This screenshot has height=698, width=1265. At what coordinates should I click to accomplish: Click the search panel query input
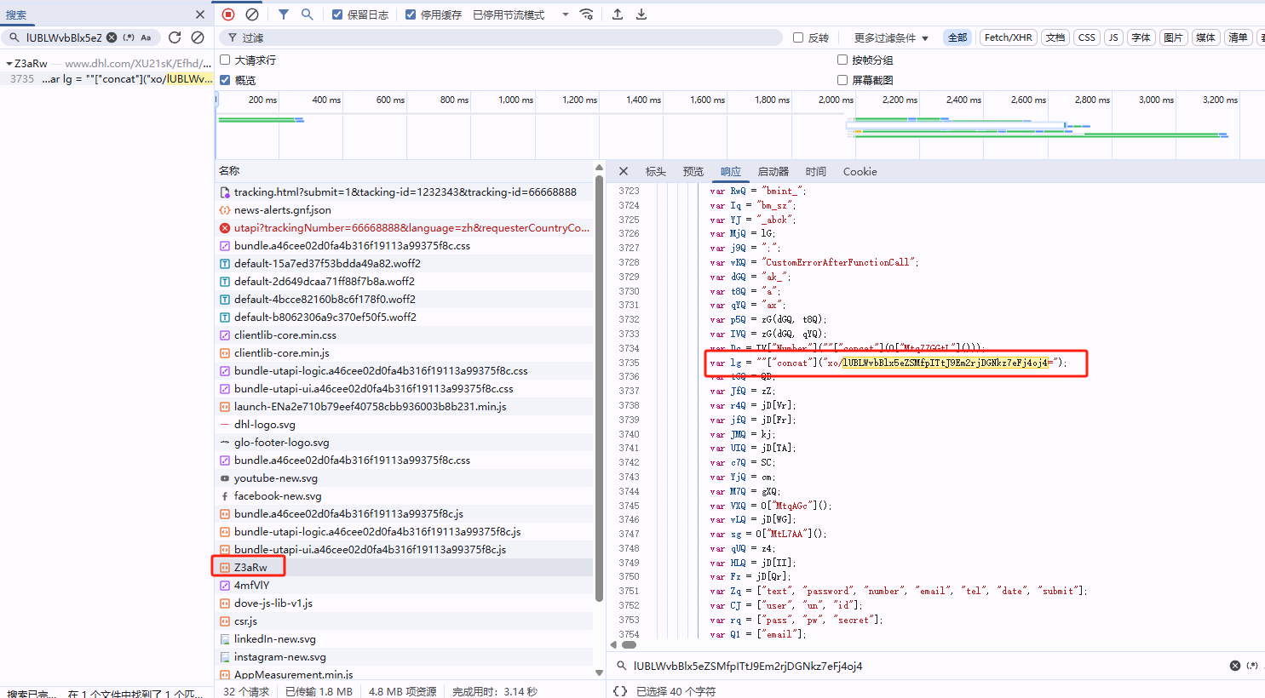click(x=63, y=37)
